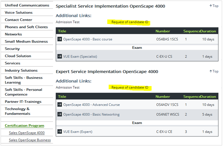Select Voice Solutions in sidebar
Viewport: 223px width, 146px height.
[x=19, y=13]
